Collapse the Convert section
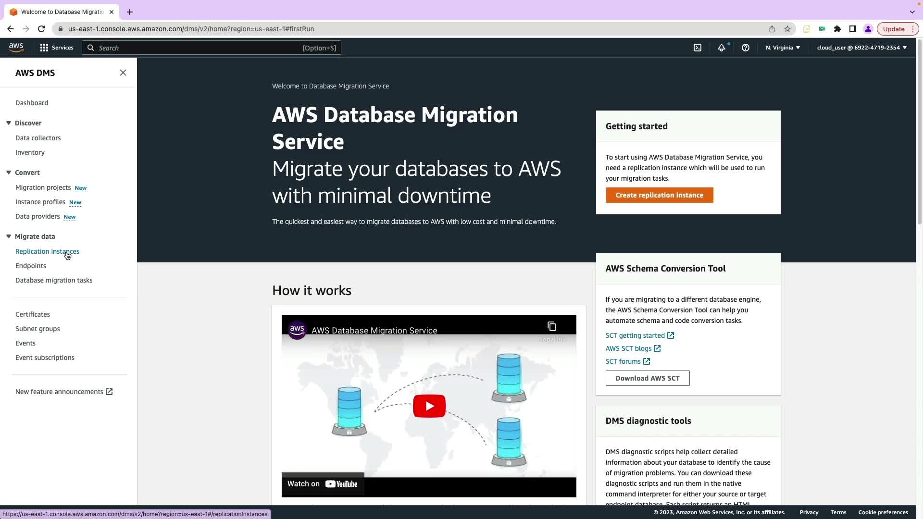 tap(9, 173)
